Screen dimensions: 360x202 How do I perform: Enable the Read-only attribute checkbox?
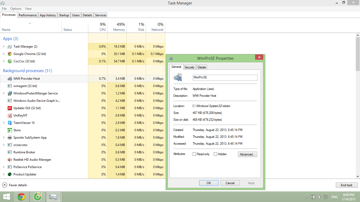point(194,154)
